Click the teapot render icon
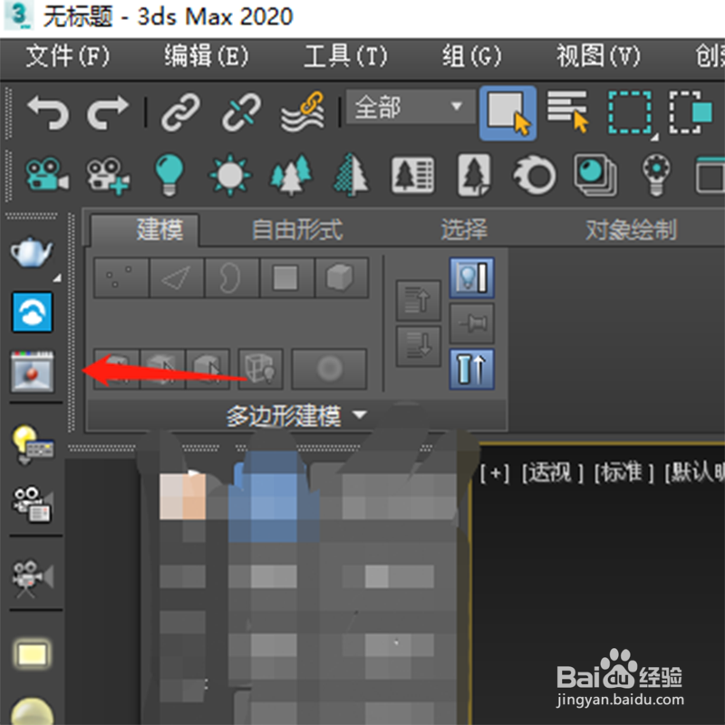Image resolution: width=725 pixels, height=725 pixels. tap(32, 253)
